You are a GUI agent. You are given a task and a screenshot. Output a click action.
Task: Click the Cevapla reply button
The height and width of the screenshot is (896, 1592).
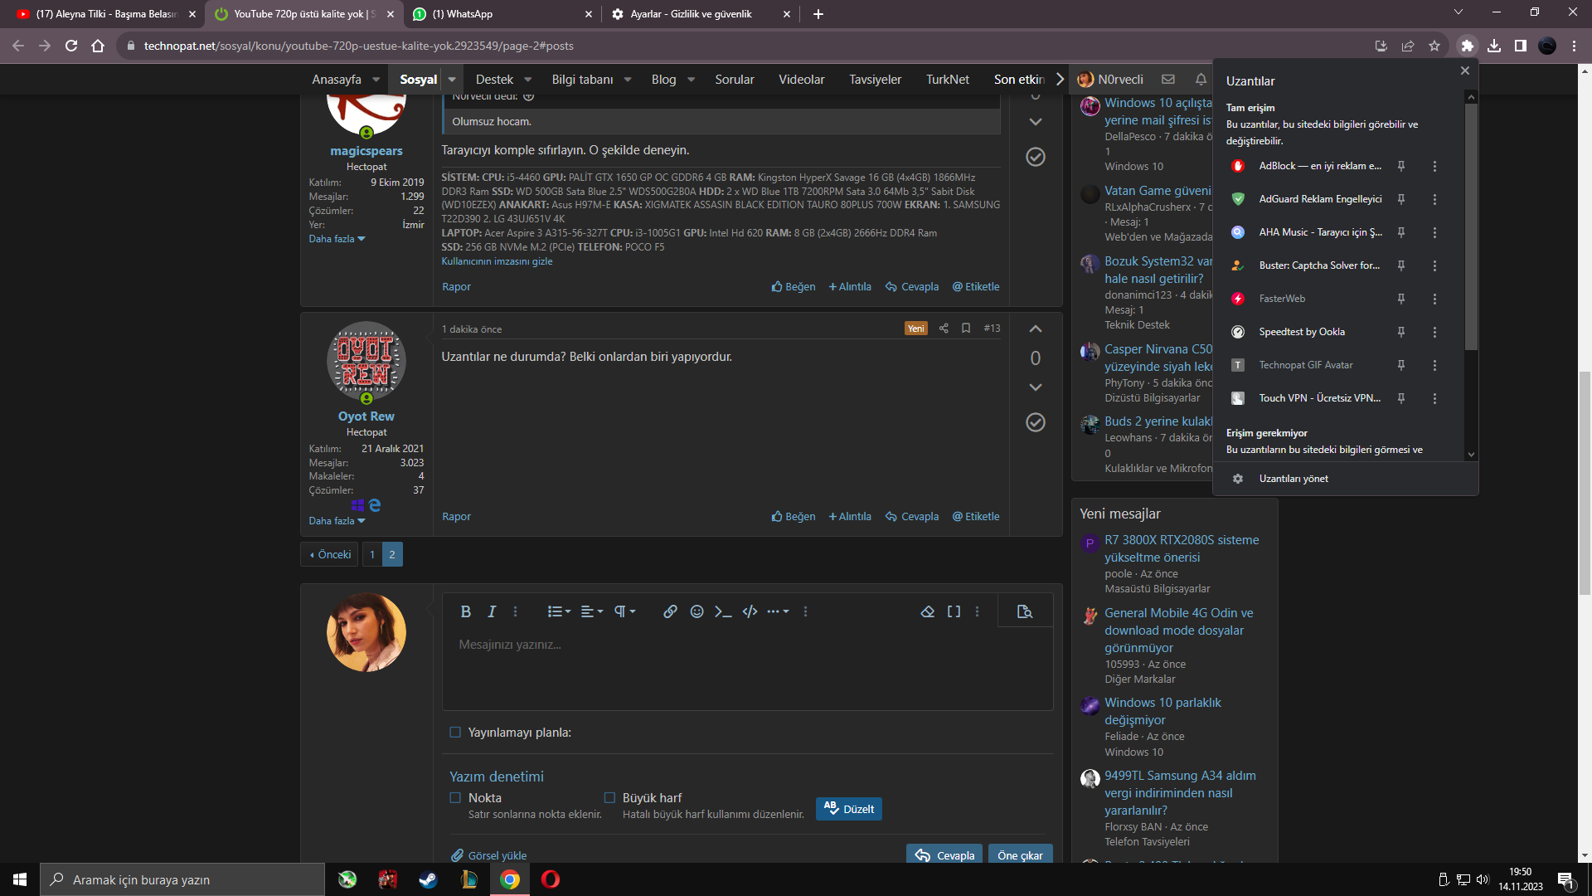tap(944, 855)
